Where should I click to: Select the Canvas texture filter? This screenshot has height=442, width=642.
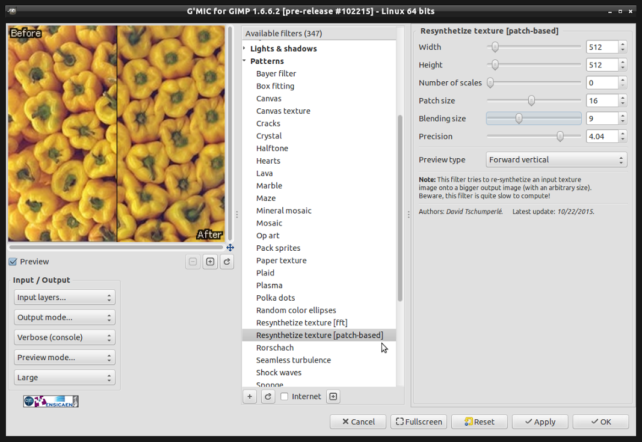(x=283, y=111)
